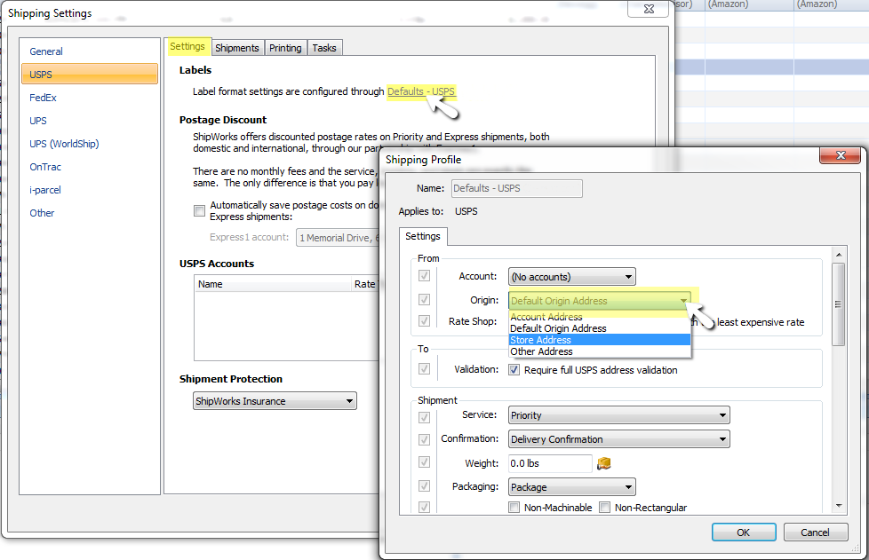The height and width of the screenshot is (560, 869).
Task: Switch to the Printing tab
Action: [x=285, y=48]
